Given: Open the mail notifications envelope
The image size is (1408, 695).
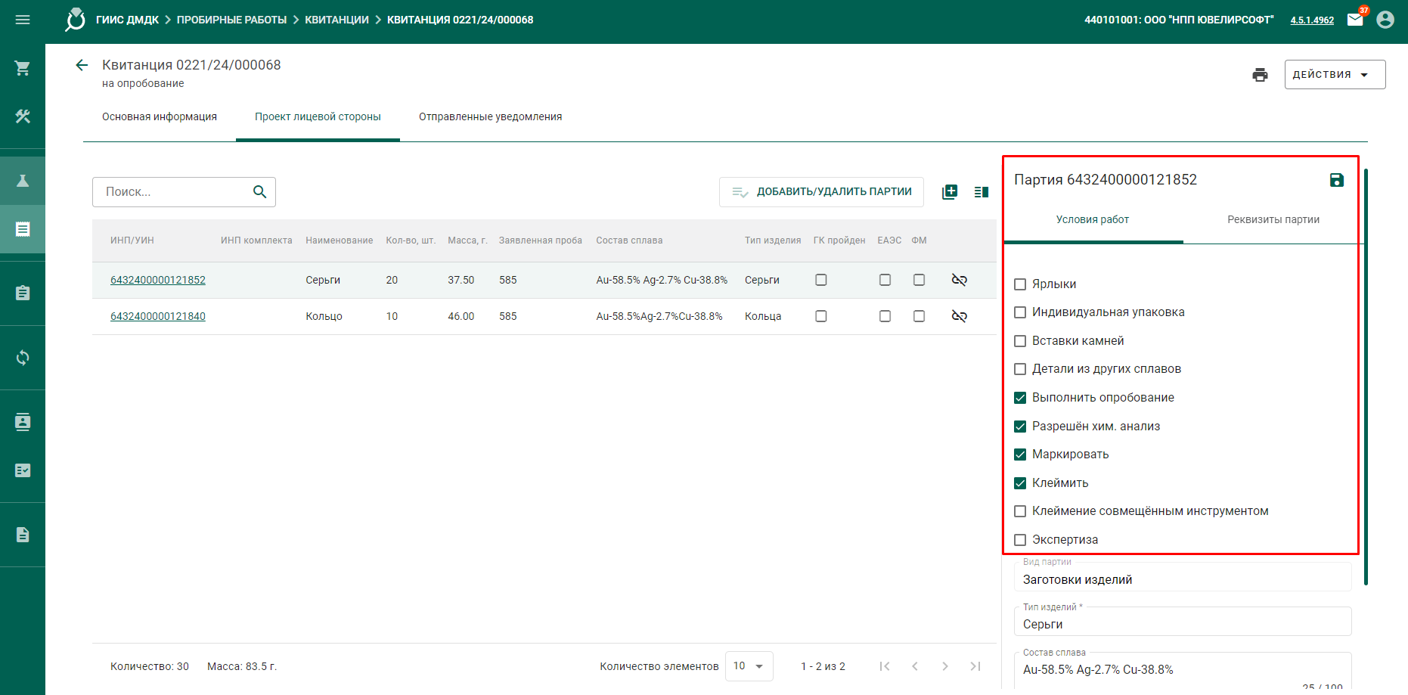Looking at the screenshot, I should click(x=1355, y=20).
